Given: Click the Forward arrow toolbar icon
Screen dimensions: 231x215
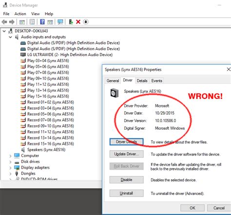Looking at the screenshot, I should [12, 22].
